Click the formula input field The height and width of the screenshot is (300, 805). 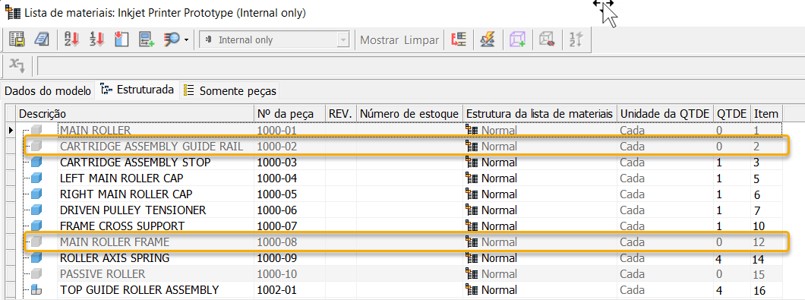pos(420,66)
